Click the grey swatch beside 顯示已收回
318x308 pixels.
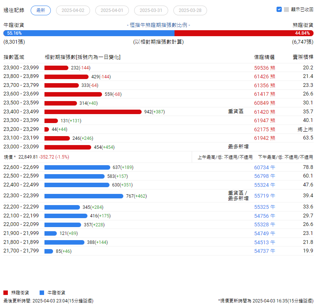(286, 10)
